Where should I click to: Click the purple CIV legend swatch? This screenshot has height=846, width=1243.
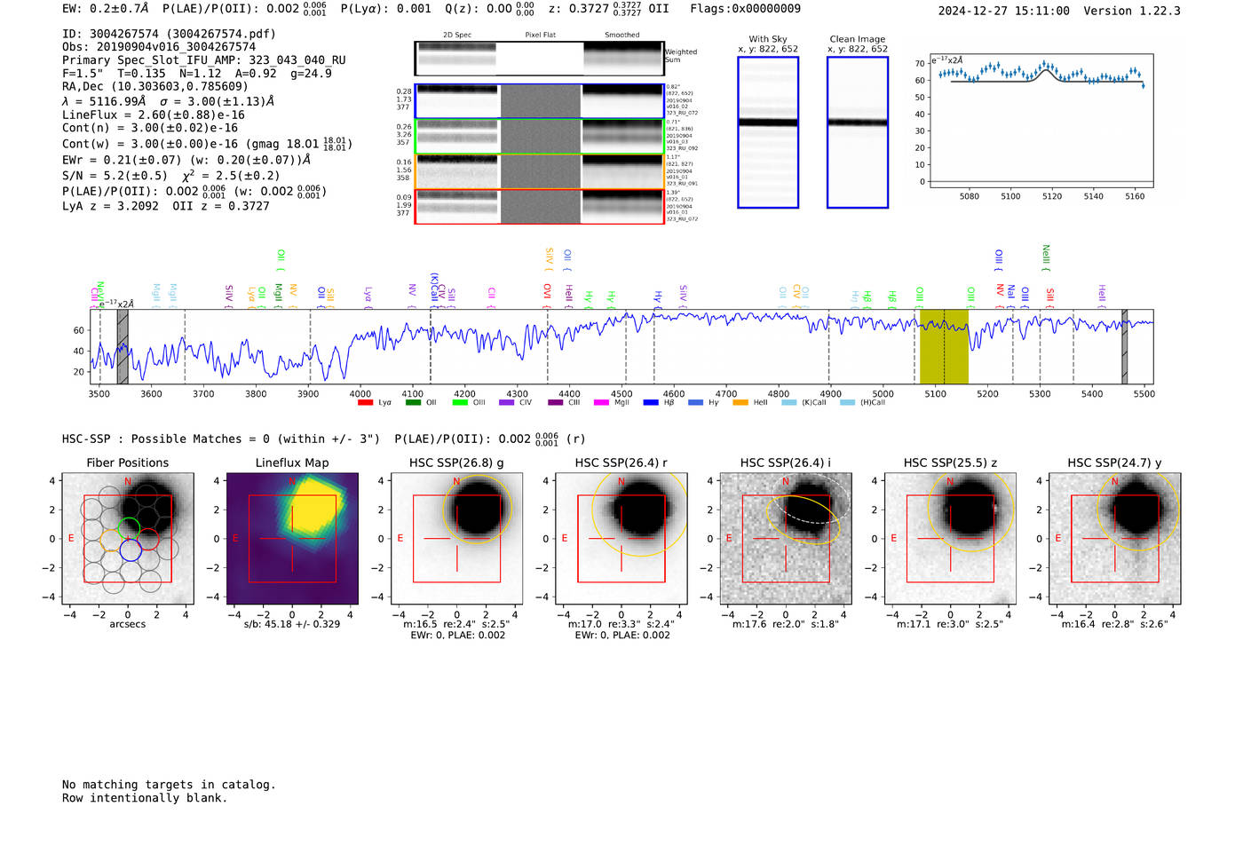click(x=506, y=403)
